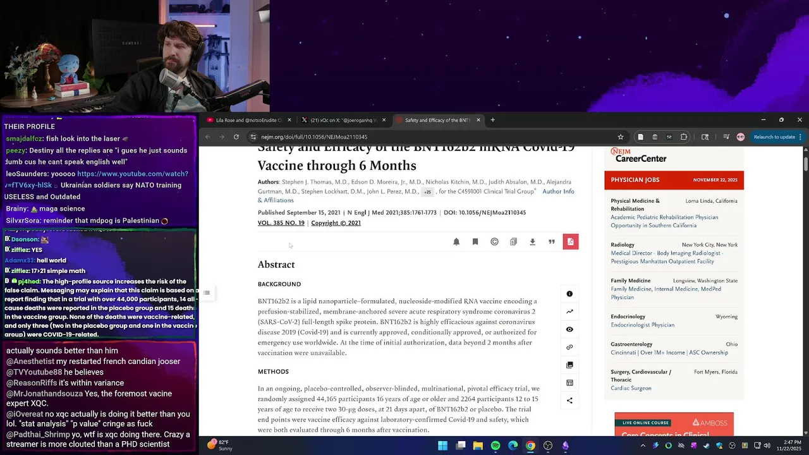Open OBS Studio from the taskbar

[548, 446]
